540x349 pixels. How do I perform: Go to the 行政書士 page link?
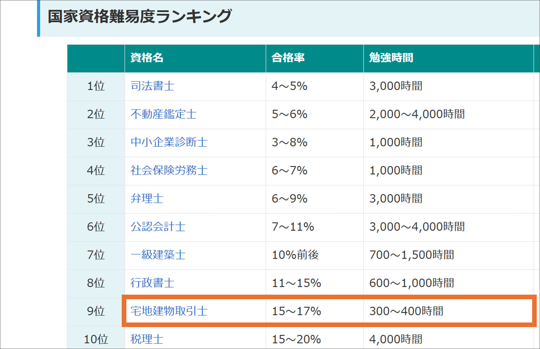tap(153, 283)
